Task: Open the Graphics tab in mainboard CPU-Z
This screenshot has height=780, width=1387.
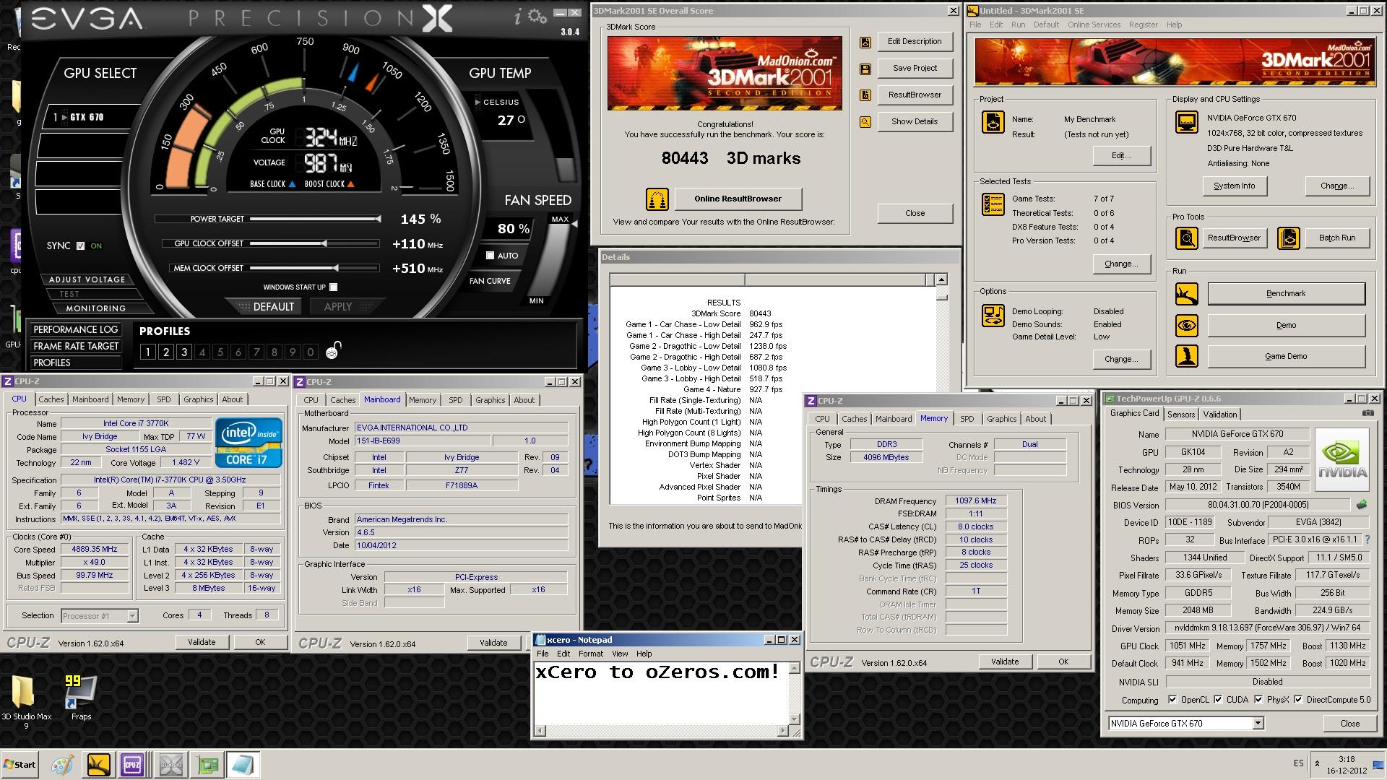Action: pyautogui.click(x=490, y=400)
